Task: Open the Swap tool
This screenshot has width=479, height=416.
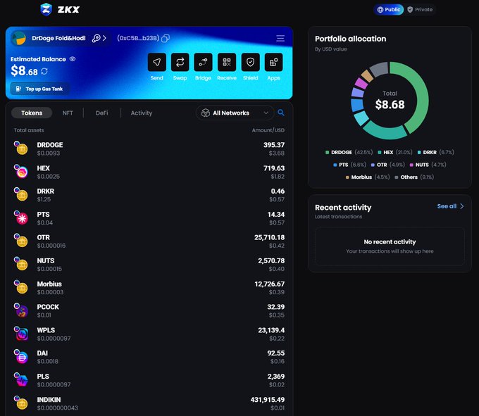Action: click(x=180, y=62)
